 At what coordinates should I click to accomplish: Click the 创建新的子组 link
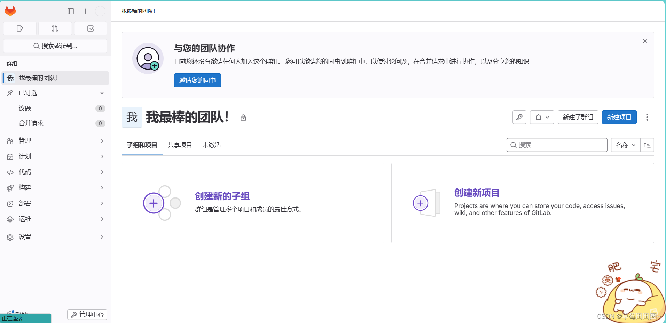coord(222,196)
